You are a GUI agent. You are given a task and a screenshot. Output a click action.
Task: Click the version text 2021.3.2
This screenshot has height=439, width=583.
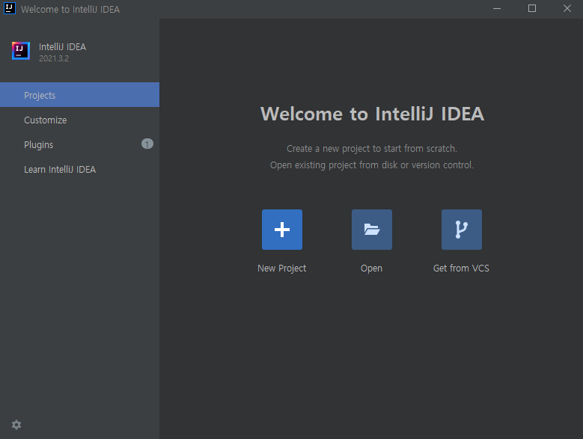tap(54, 58)
